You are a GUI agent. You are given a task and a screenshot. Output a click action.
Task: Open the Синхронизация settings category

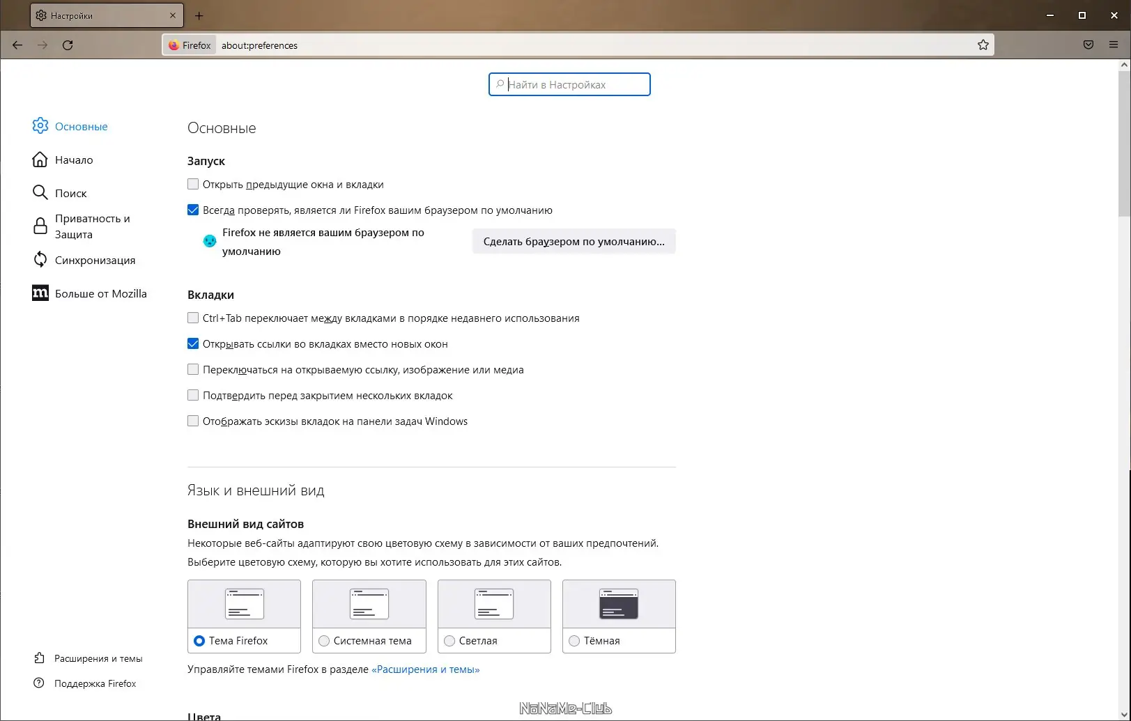95,260
